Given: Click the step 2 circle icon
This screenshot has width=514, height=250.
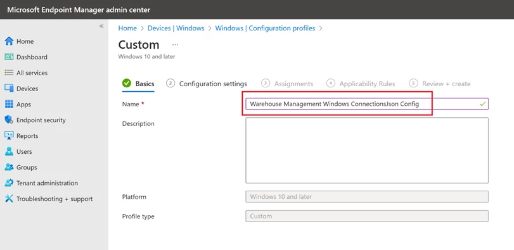Looking at the screenshot, I should pyautogui.click(x=170, y=84).
